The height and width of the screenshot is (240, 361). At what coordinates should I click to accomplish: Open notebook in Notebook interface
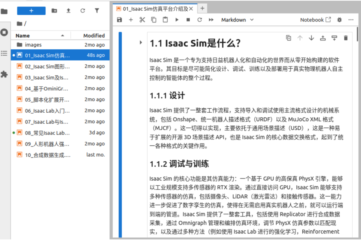315,20
